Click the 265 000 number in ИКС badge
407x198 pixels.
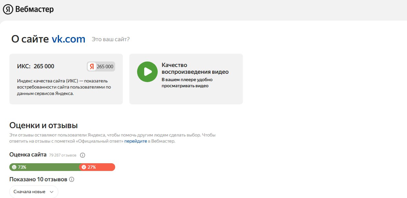pyautogui.click(x=105, y=67)
